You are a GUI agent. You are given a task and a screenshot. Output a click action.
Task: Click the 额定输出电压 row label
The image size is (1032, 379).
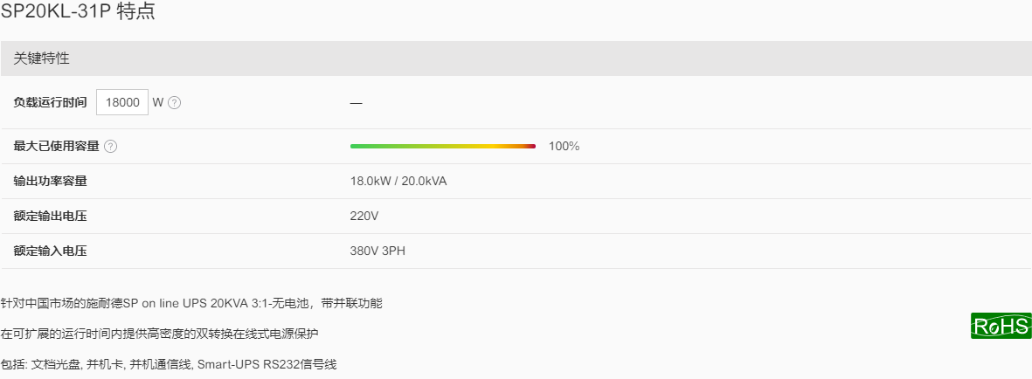tap(50, 216)
